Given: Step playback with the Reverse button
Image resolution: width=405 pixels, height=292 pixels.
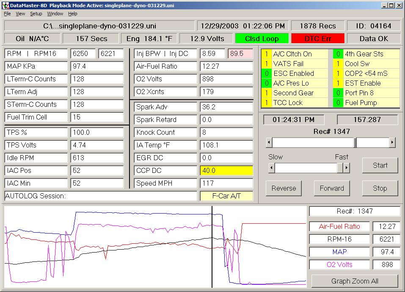Looking at the screenshot, I should (x=284, y=188).
